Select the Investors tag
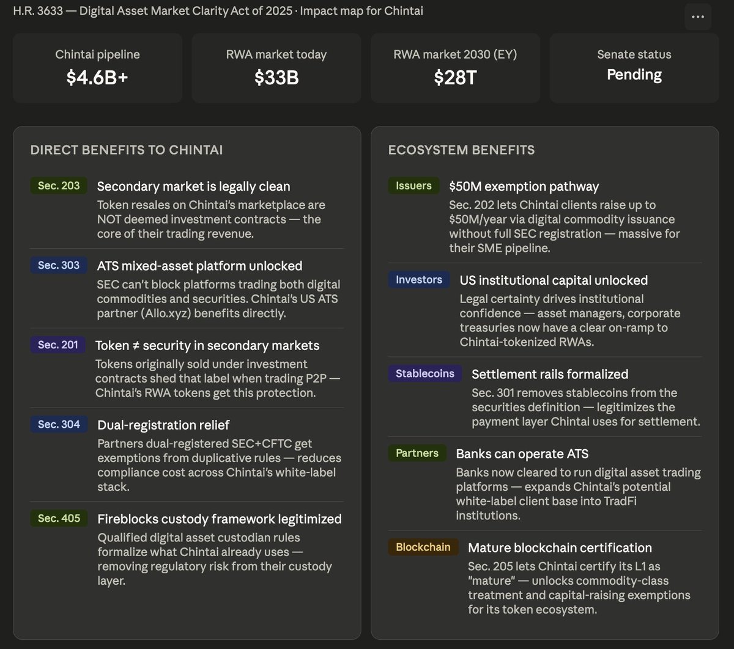Viewport: 734px width, 649px height. [x=419, y=280]
